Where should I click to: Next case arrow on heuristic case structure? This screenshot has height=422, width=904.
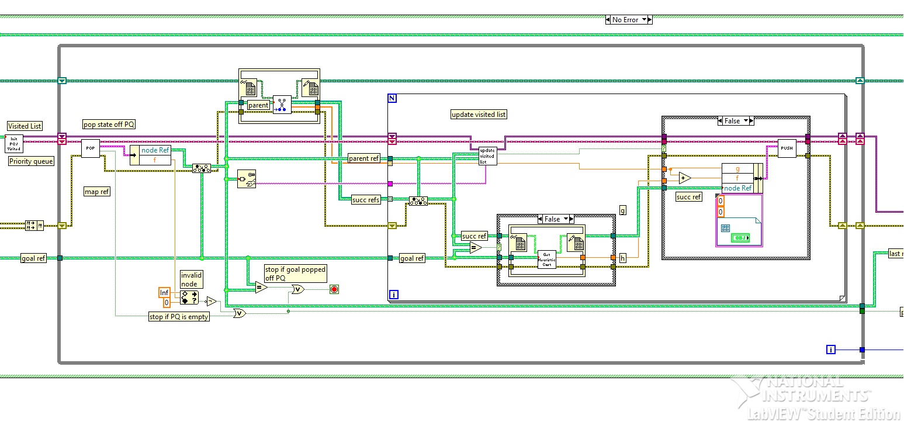(x=572, y=219)
